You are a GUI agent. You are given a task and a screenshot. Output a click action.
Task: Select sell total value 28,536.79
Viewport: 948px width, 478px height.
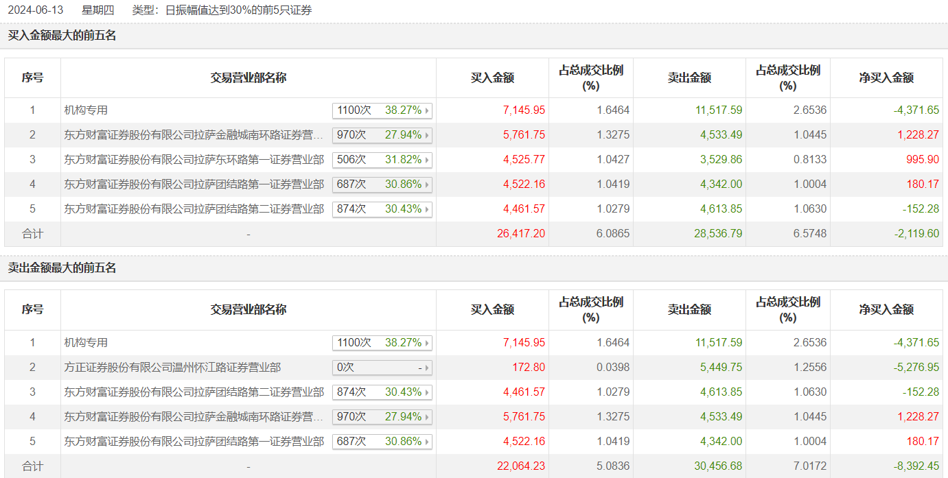click(718, 234)
